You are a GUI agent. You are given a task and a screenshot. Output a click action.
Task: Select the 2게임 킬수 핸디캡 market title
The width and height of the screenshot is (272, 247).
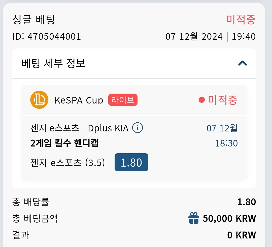64,143
